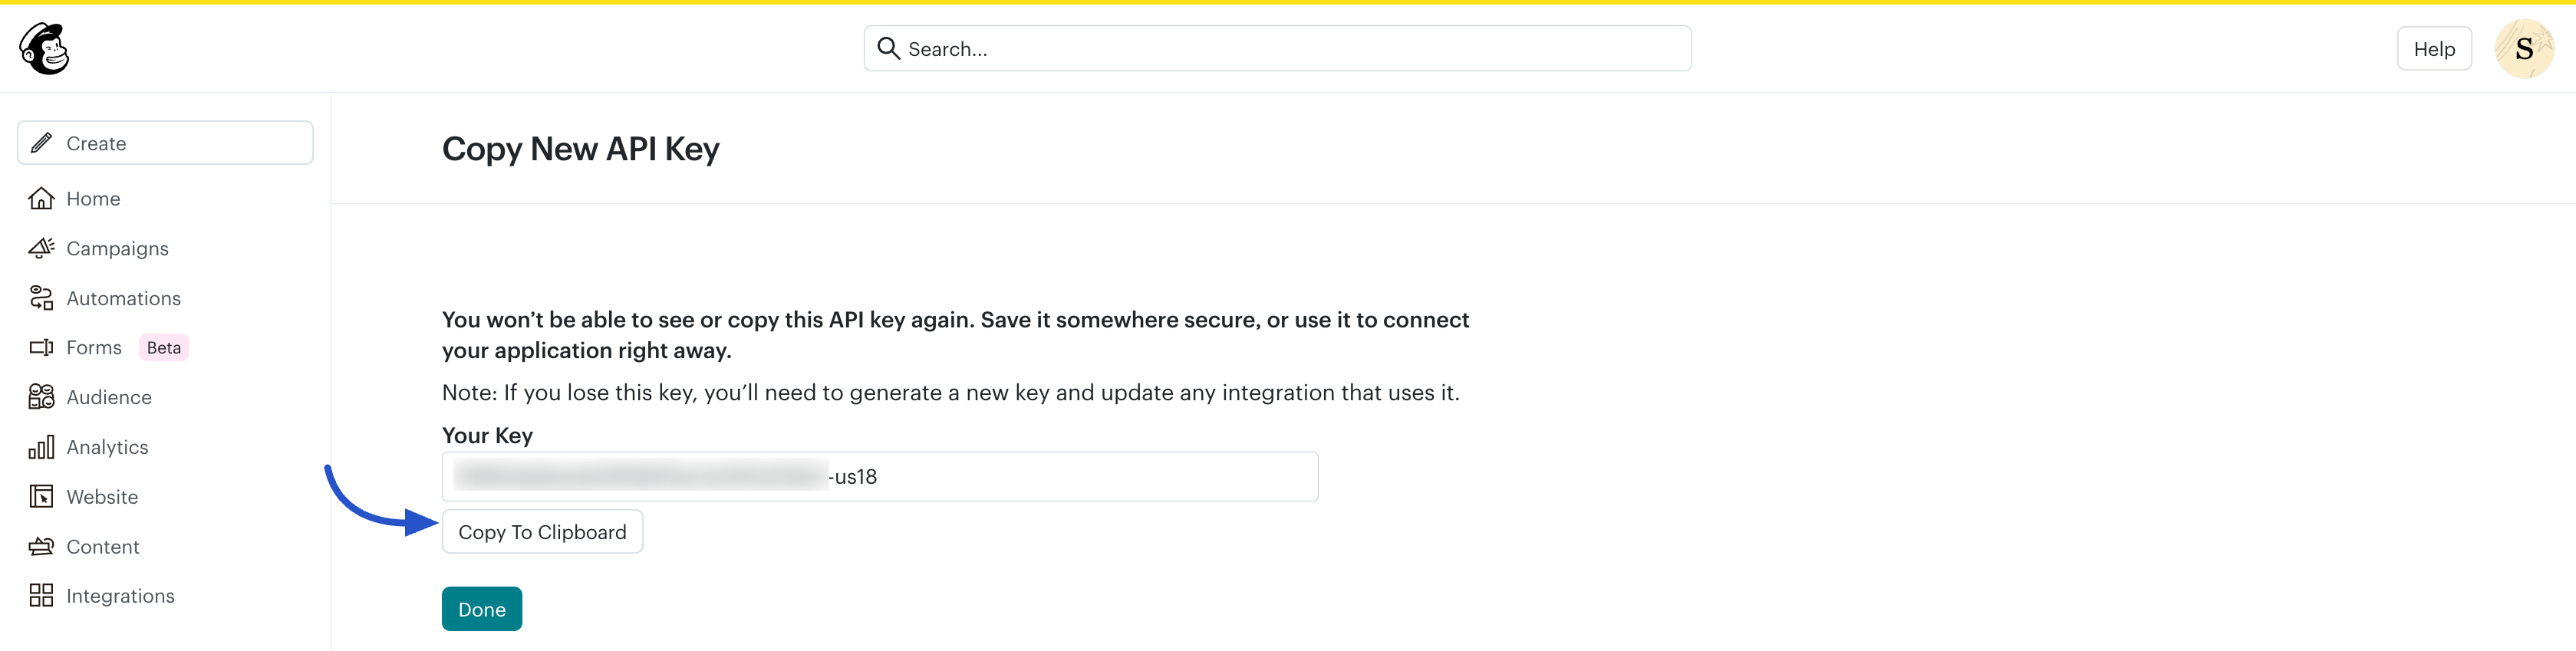2576x651 pixels.
Task: Open the account avatar "S" menu
Action: point(2523,49)
